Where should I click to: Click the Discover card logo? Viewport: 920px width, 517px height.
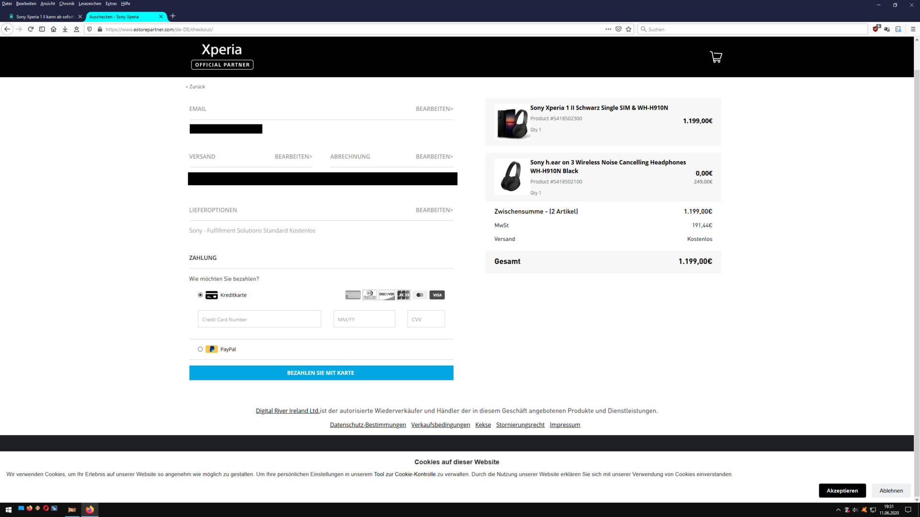coord(387,295)
